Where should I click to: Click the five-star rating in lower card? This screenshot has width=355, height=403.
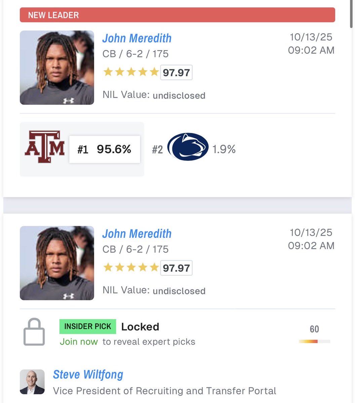click(131, 268)
